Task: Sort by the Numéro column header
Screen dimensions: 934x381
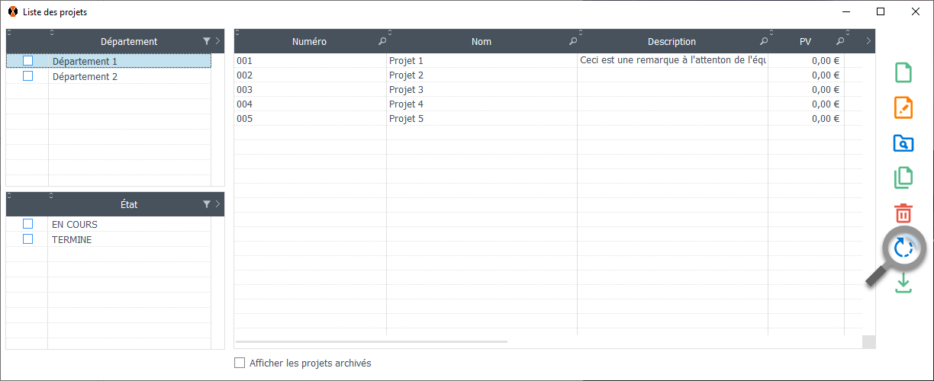Action: pyautogui.click(x=309, y=42)
